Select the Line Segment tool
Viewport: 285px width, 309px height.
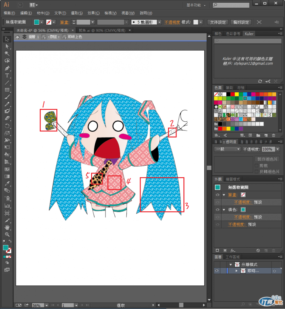tap(7, 83)
